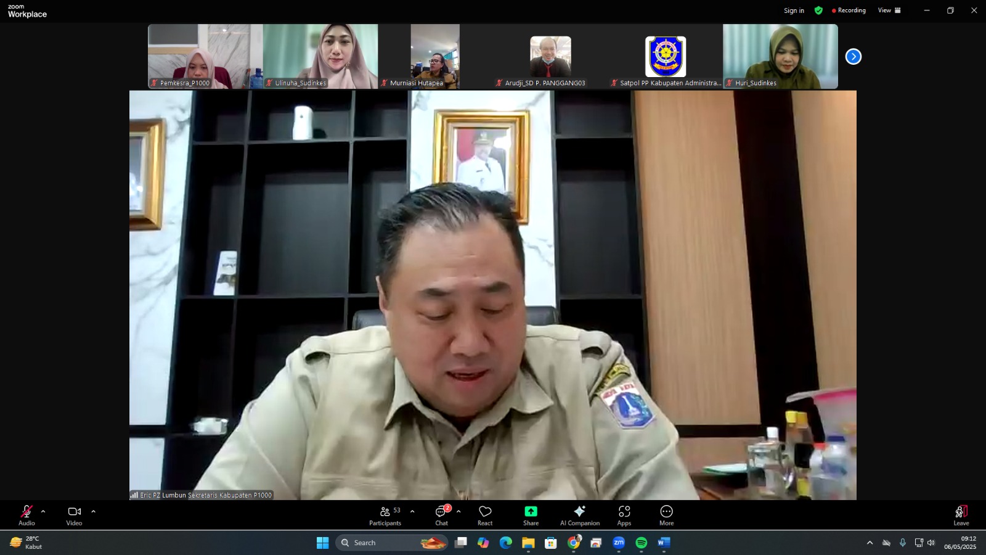986x555 pixels.
Task: Toggle the camera with Video button
Action: (74, 516)
